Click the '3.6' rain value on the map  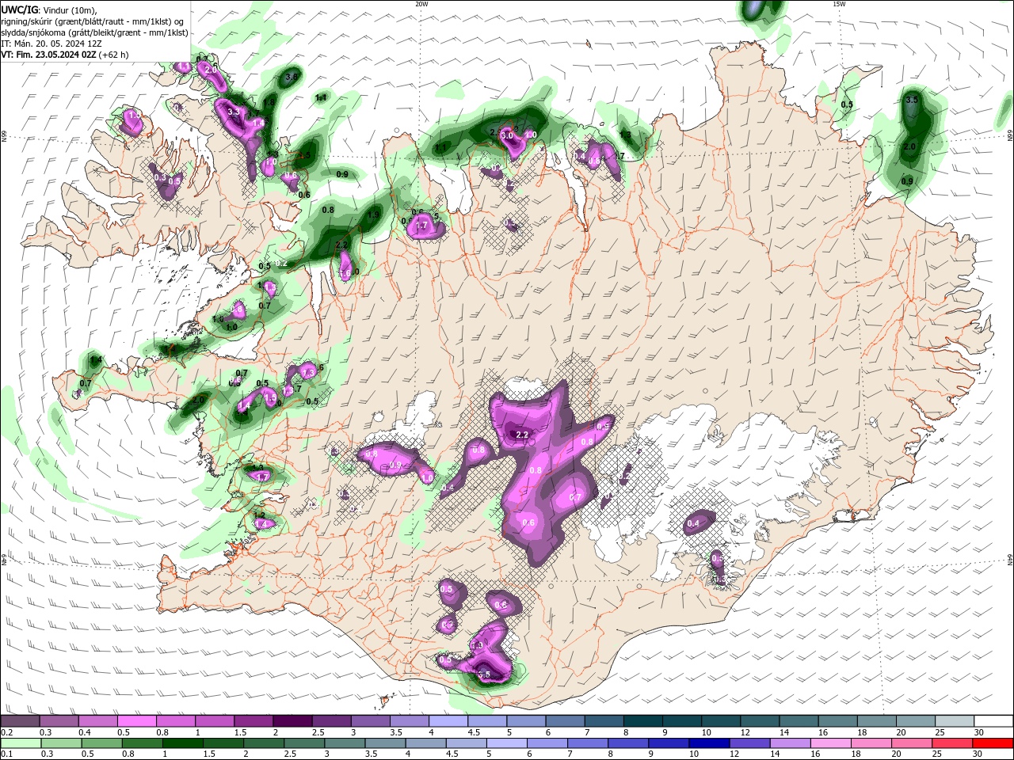[x=292, y=77]
